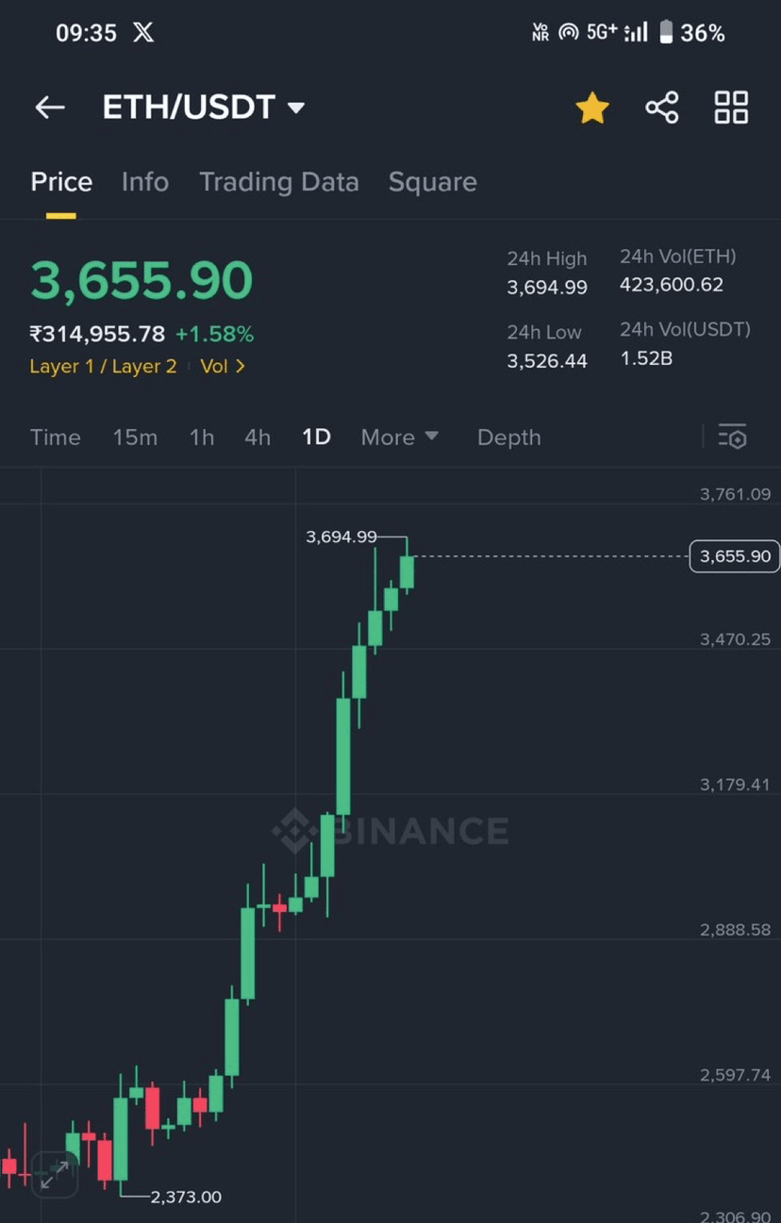This screenshot has width=781, height=1223.
Task: Open chart indicator settings icon
Action: coord(732,437)
